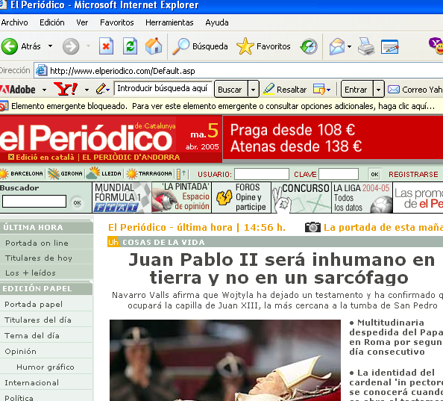Toggle Resaltar highlighter in Yahoo toolbar
The width and height of the screenshot is (443, 401).
(x=285, y=90)
